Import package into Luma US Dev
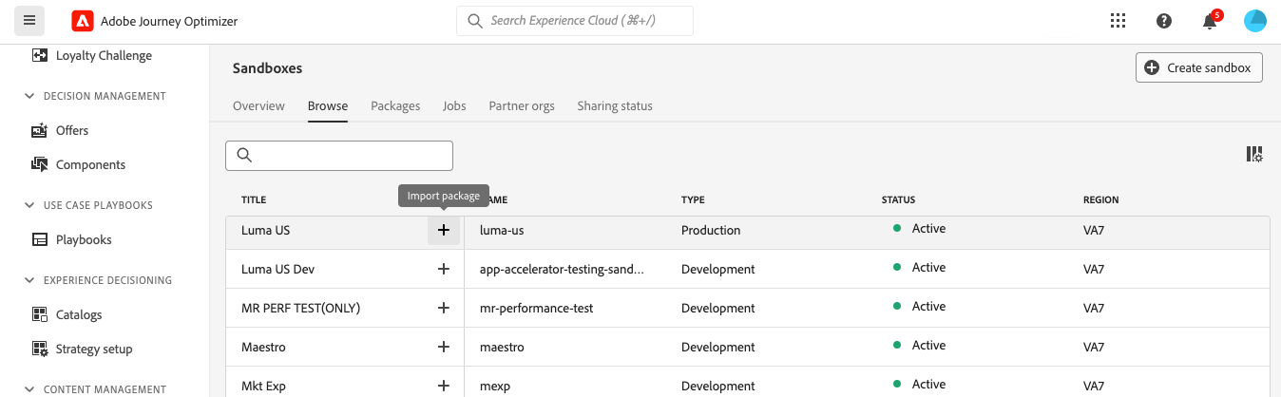The width and height of the screenshot is (1281, 397). click(x=443, y=269)
